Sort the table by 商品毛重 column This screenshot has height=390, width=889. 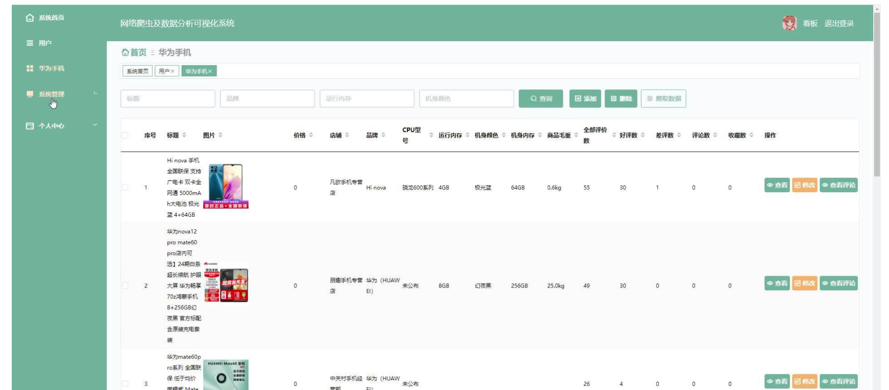point(576,135)
